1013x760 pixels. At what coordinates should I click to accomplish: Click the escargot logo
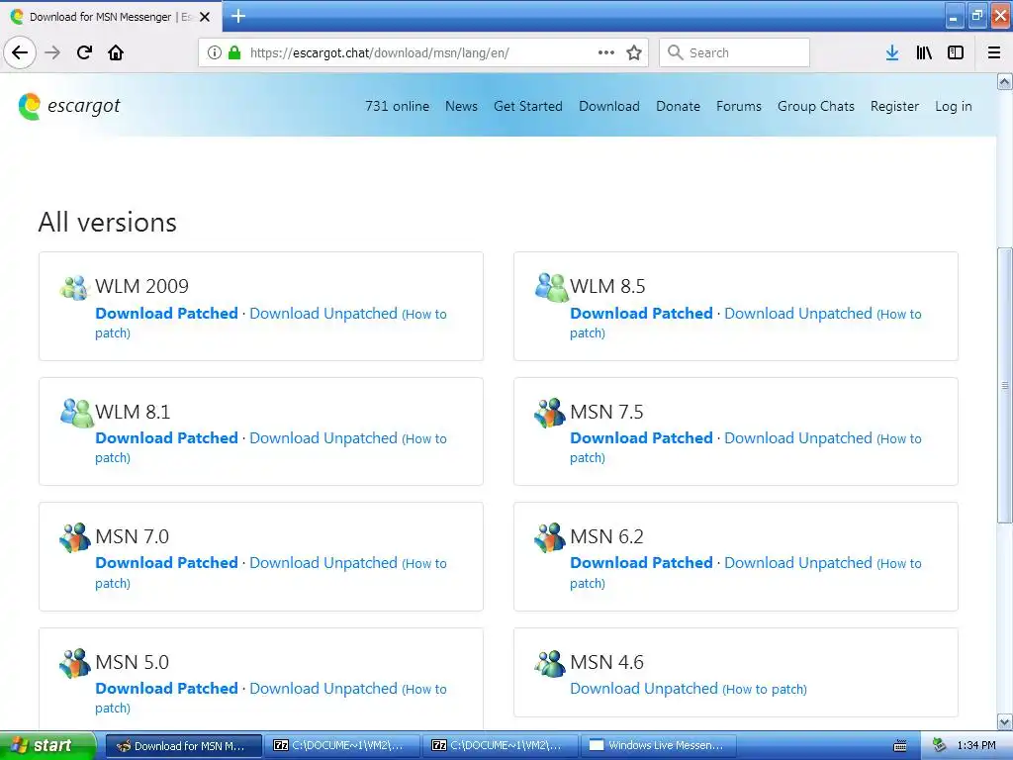pyautogui.click(x=69, y=106)
